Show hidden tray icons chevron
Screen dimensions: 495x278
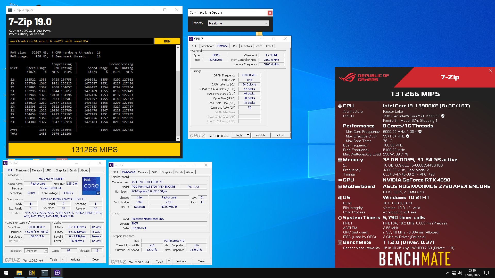pos(448,273)
